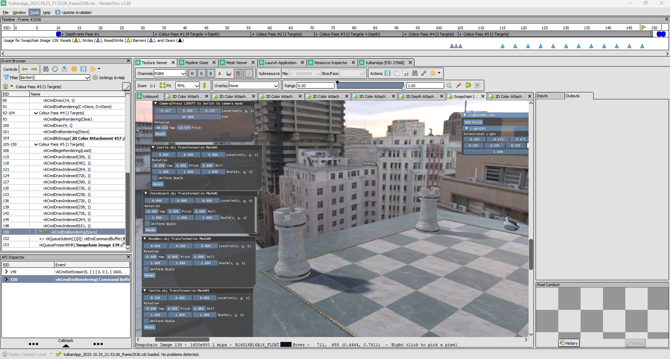670x359 pixels.
Task: Open the histogram chart icon
Action: tap(478, 85)
